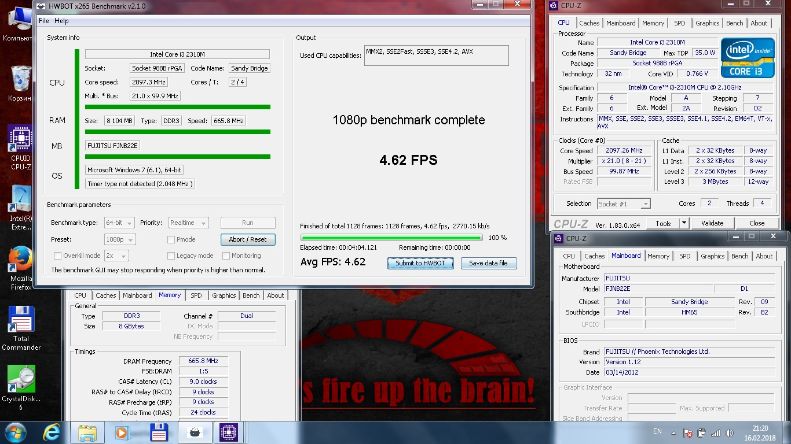Open the Preset 1080p dropdown
Viewport: 791px width, 444px height.
point(120,239)
